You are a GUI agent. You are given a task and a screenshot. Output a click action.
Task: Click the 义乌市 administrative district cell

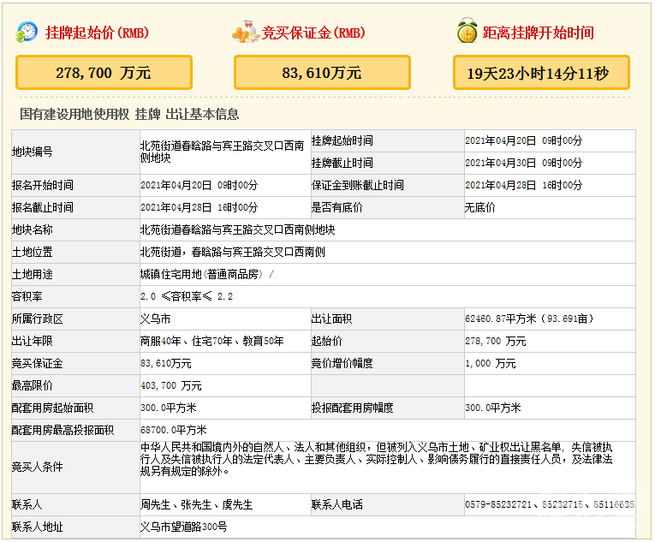155,319
